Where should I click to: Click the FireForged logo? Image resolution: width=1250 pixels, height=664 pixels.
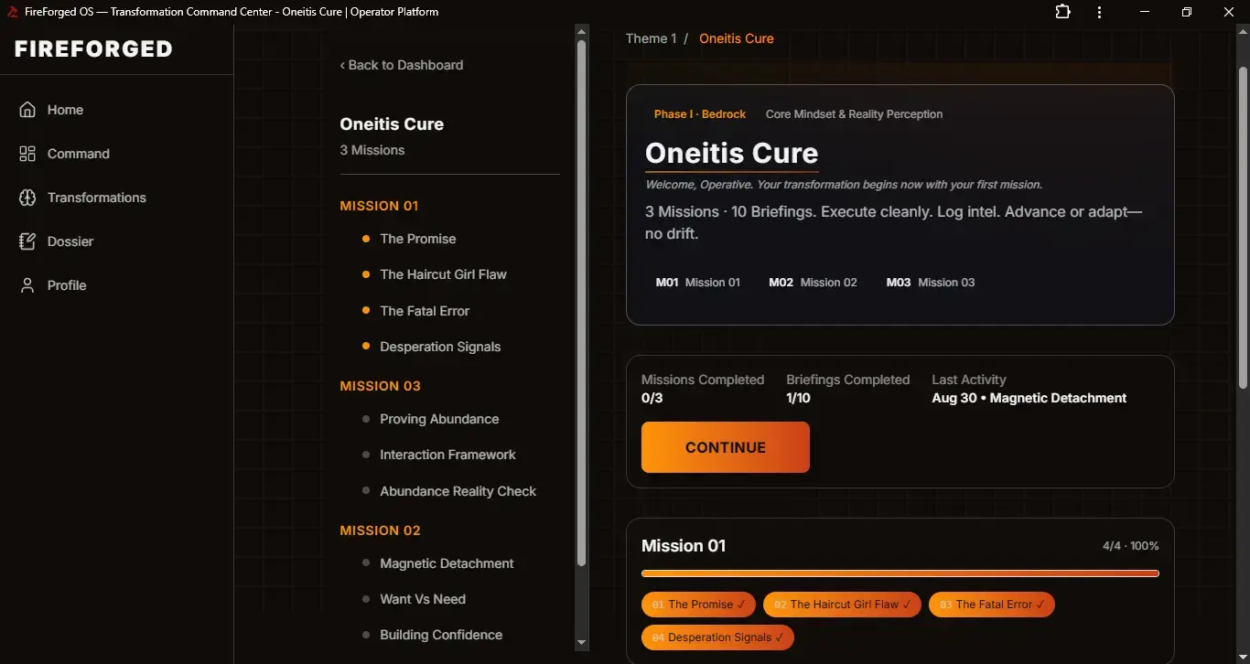[93, 49]
